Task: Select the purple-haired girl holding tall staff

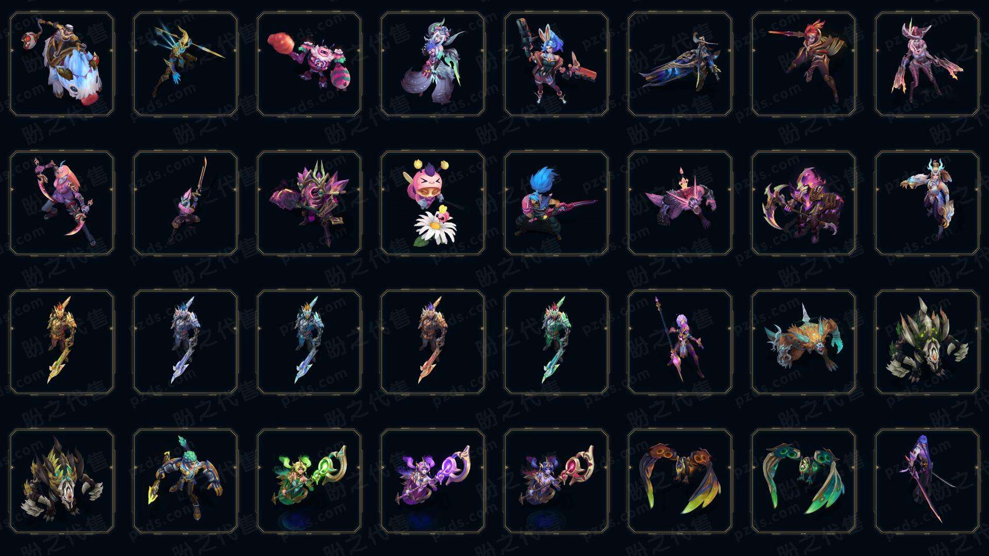Action: [x=680, y=342]
